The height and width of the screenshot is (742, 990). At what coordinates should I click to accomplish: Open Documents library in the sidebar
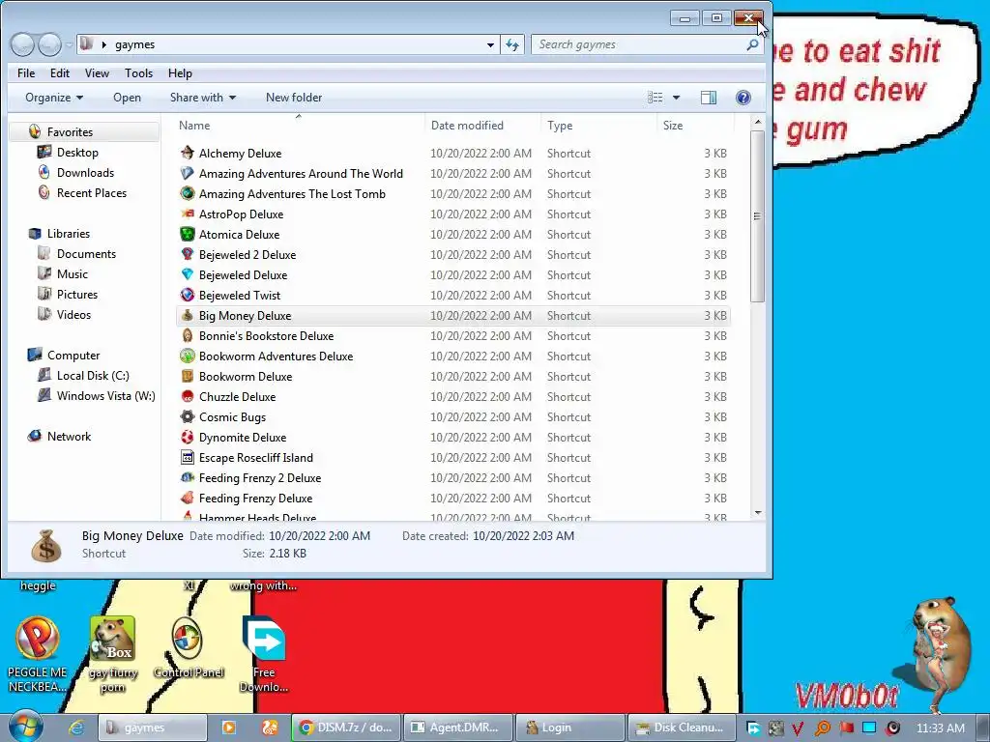(x=86, y=254)
